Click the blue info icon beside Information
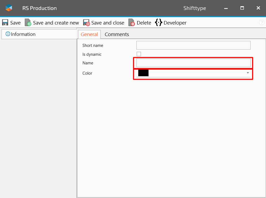 coord(8,34)
